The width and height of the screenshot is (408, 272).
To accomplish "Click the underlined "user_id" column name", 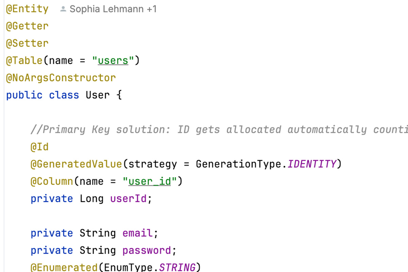I will pyautogui.click(x=150, y=181).
